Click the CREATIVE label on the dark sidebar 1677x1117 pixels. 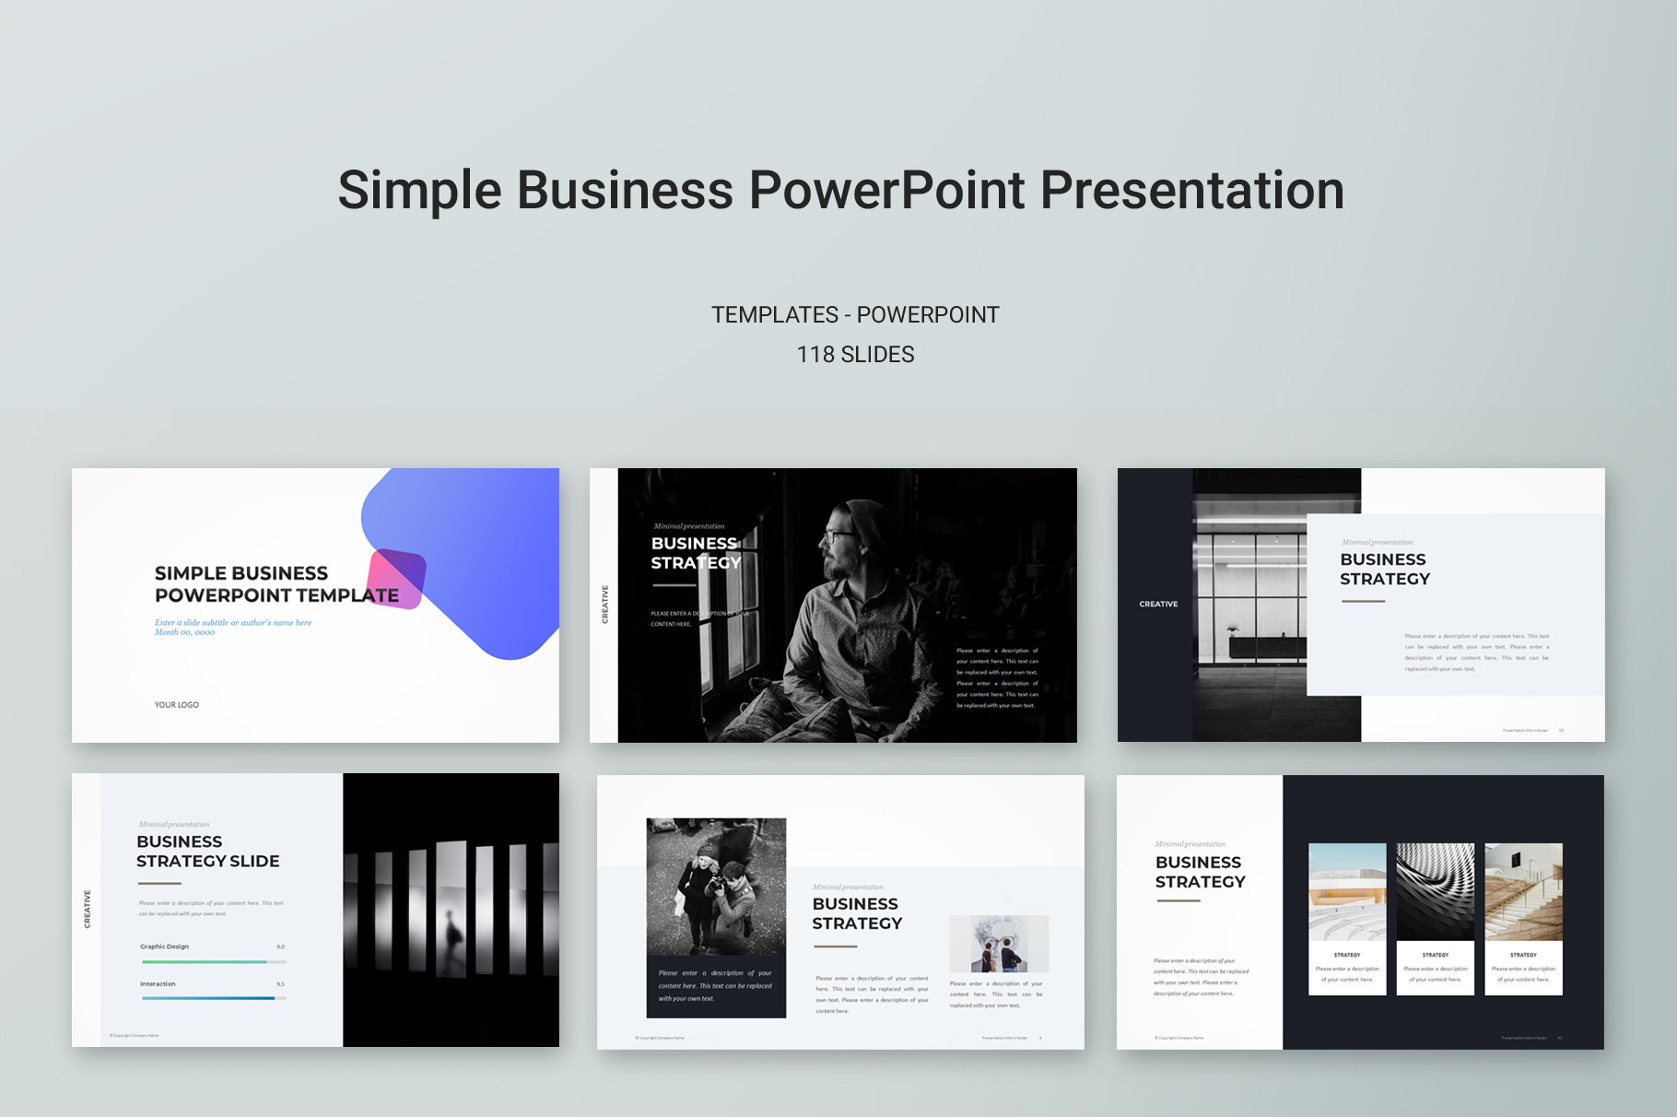[1158, 605]
